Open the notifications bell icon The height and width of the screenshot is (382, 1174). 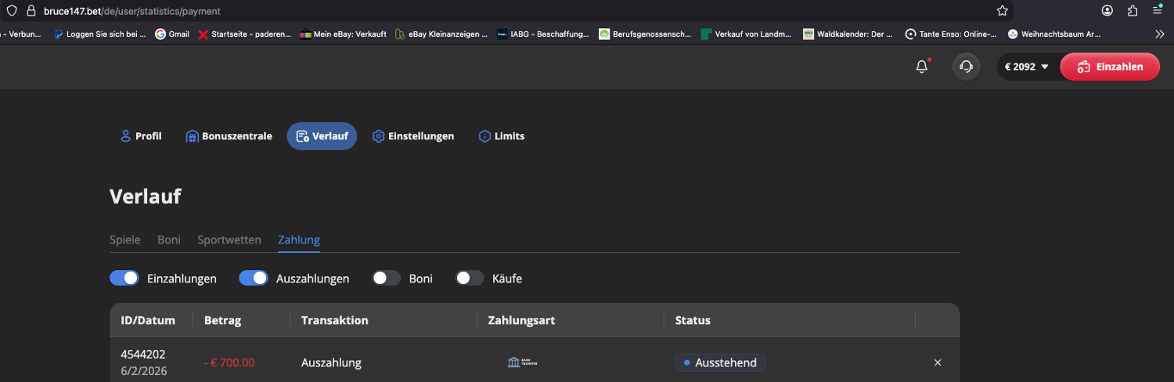click(922, 67)
